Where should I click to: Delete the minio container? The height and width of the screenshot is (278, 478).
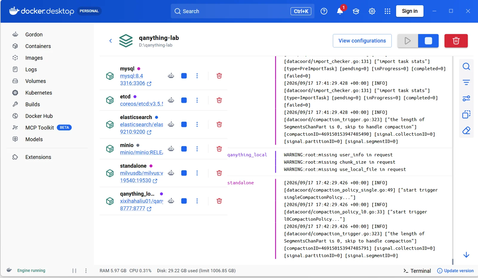tap(219, 149)
